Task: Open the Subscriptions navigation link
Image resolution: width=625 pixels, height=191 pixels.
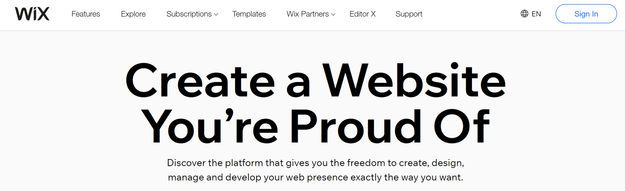Action: pos(189,14)
